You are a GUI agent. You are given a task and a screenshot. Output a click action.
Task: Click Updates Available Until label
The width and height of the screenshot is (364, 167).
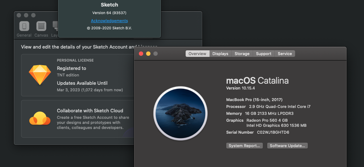pyautogui.click(x=82, y=83)
